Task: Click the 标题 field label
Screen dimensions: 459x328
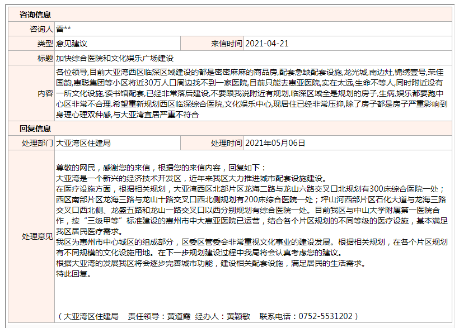Action: coord(45,58)
